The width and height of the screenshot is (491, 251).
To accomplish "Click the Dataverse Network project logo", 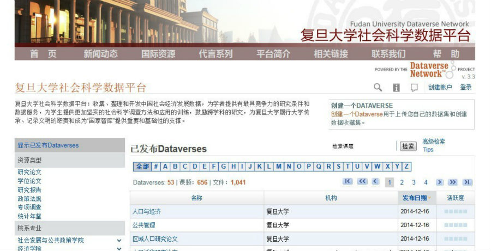I will pyautogui.click(x=432, y=70).
